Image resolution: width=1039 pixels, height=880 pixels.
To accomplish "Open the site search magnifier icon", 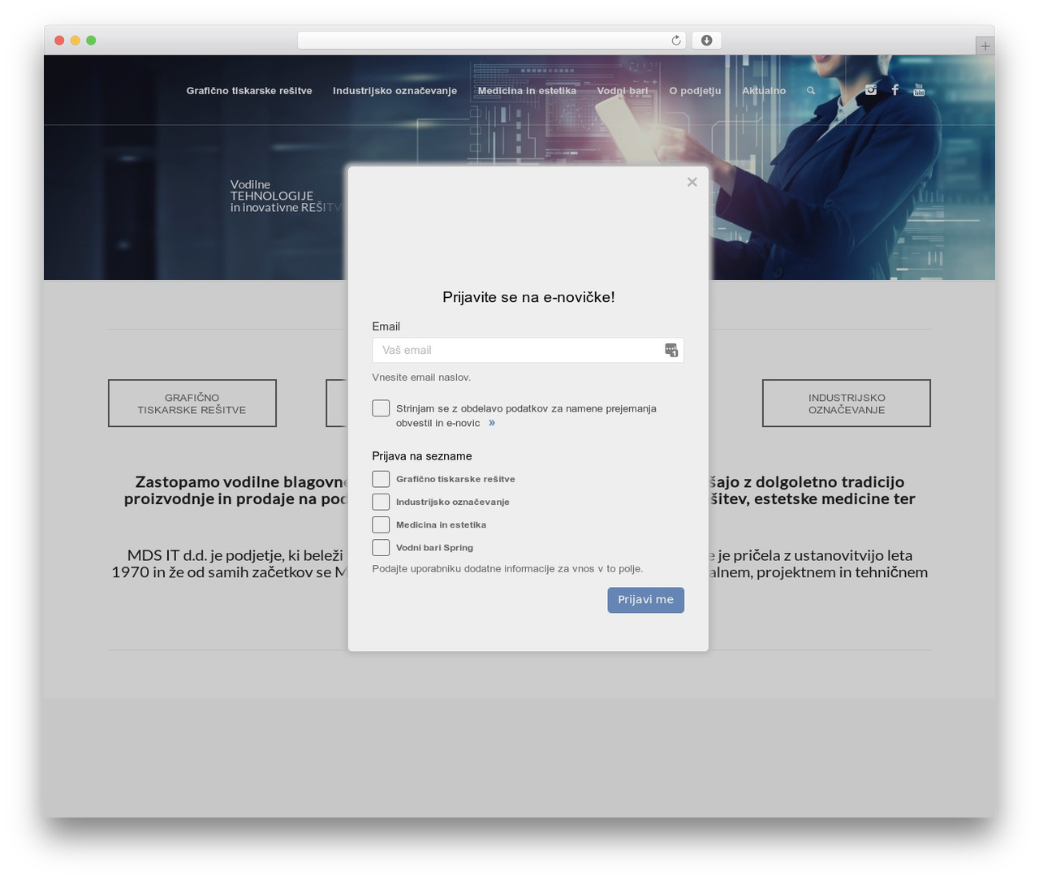I will click(x=810, y=91).
